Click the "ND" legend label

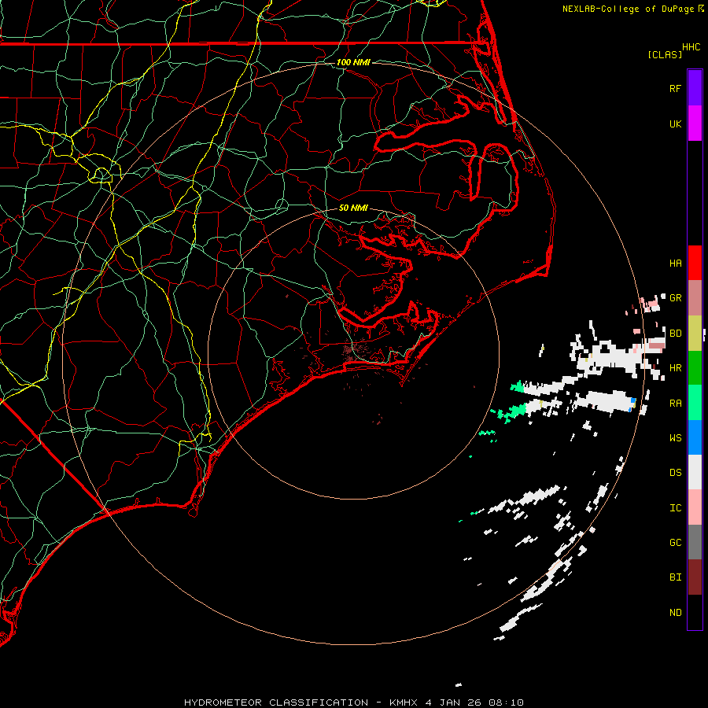[676, 613]
